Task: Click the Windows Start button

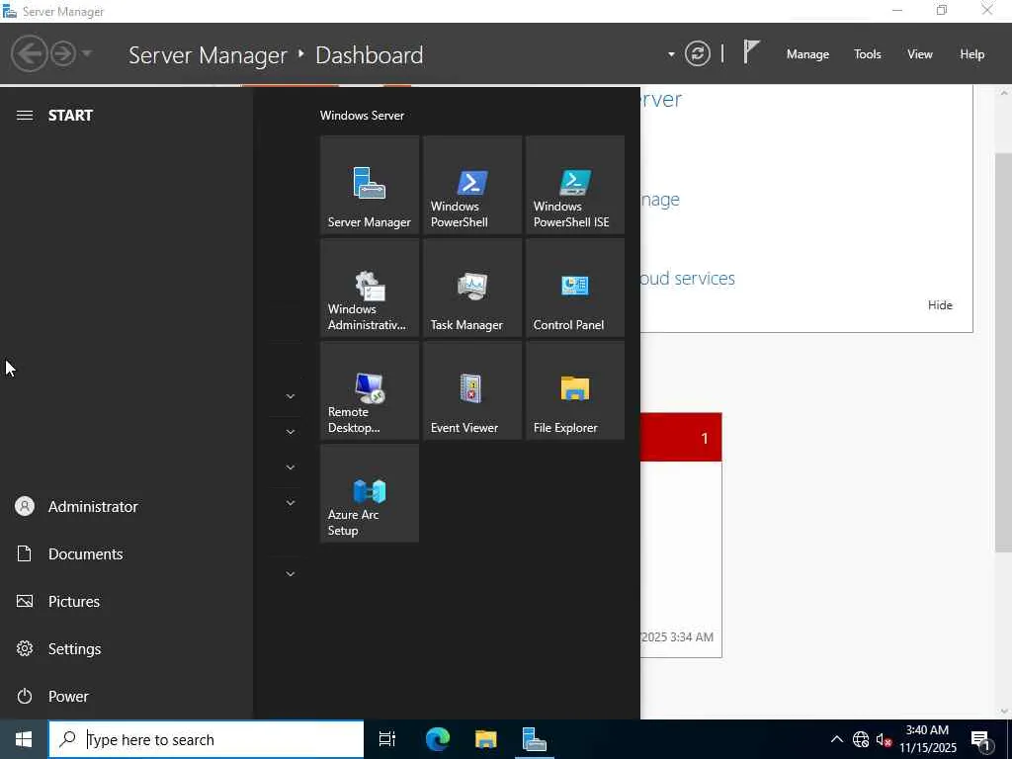Action: (24, 739)
